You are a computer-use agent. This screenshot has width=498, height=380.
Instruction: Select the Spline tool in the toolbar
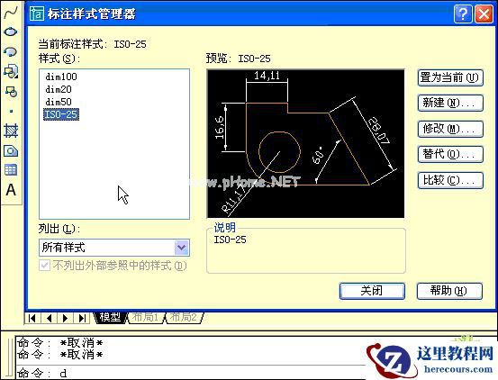[x=11, y=13]
